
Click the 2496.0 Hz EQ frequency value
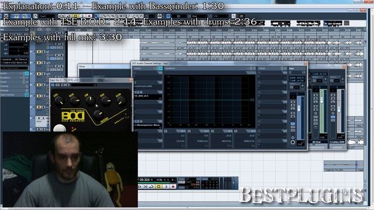(x=203, y=141)
